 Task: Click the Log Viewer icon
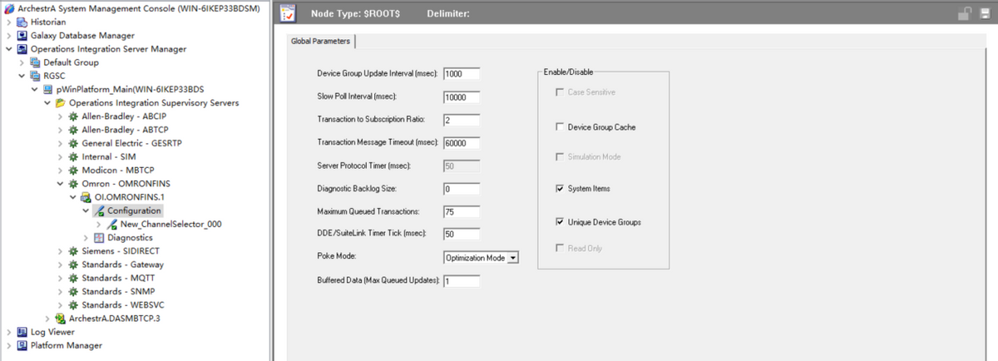coord(22,332)
